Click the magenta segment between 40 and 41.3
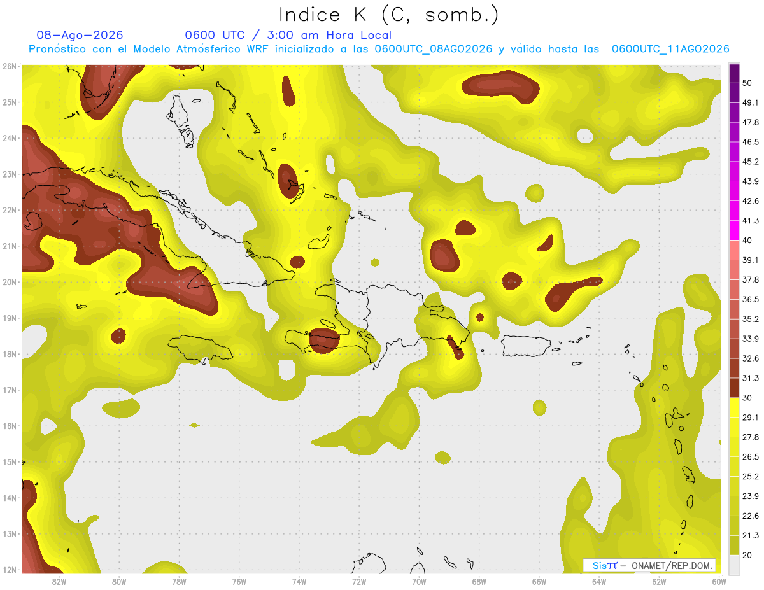 click(x=734, y=230)
